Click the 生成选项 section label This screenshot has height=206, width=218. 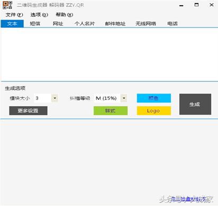tap(15, 88)
